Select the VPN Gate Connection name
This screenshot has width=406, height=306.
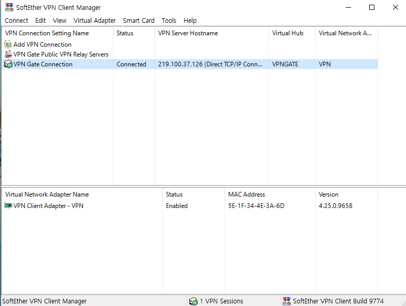pos(43,64)
